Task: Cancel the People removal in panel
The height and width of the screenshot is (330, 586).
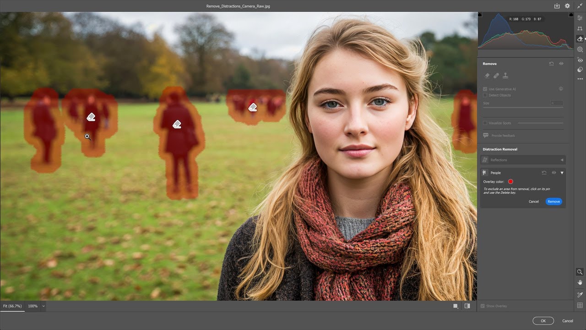Action: 534,202
